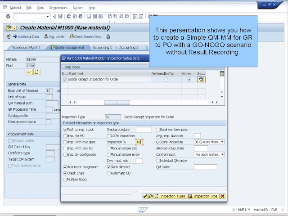
Task: Open the SAP window menu icon left of Material
Action: (x=5, y=7)
